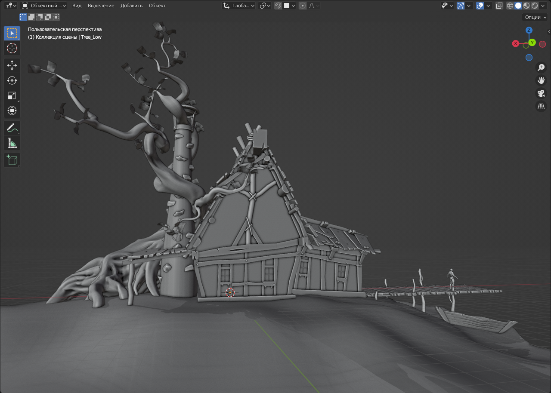
Task: Toggle snapping magnet icon in header
Action: (278, 6)
